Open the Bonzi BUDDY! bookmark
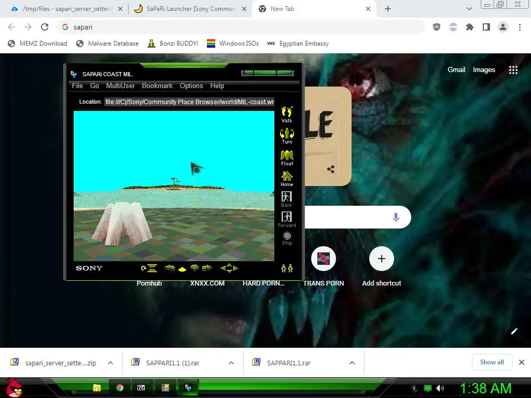The image size is (531, 398). [x=173, y=44]
